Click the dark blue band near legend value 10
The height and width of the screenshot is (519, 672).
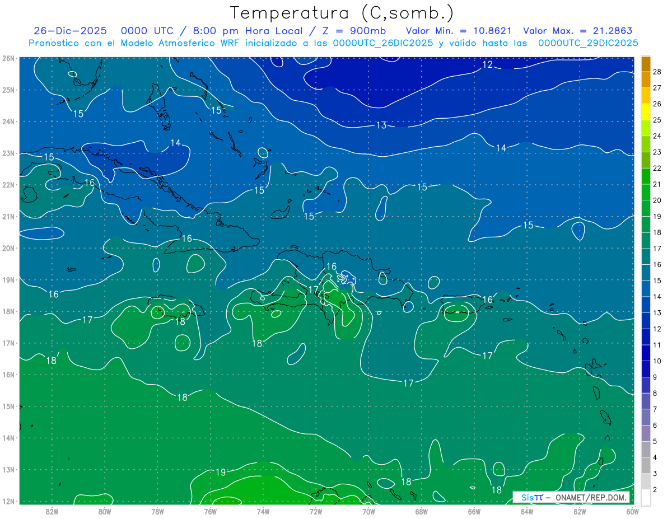pos(646,353)
